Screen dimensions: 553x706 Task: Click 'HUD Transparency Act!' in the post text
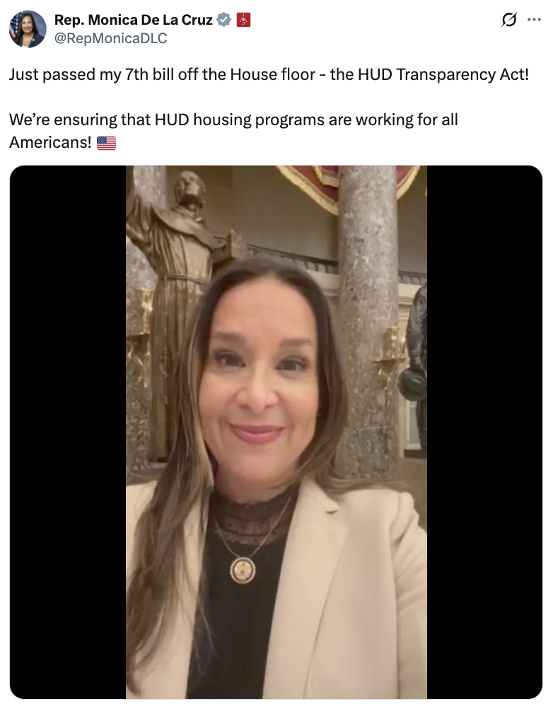[443, 74]
